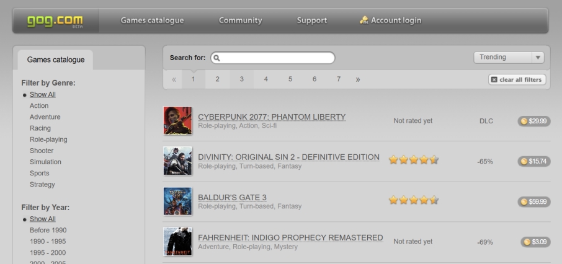Filter genre by Shooter
Screen dimensions: 562x264
(42, 151)
